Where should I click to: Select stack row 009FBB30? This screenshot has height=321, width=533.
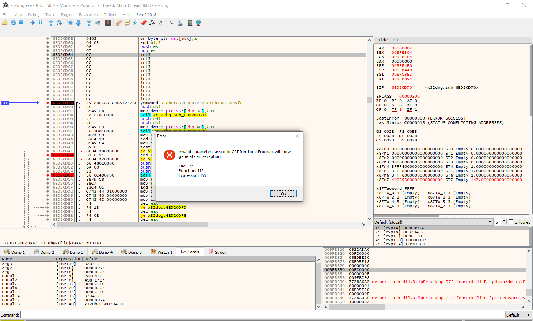425,269
